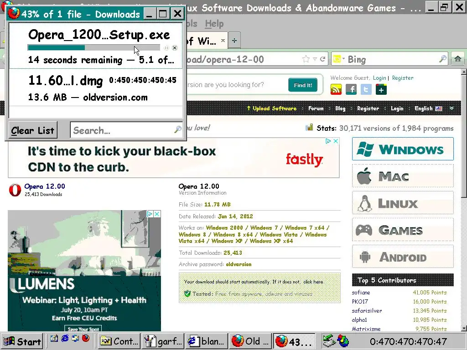Click the network tray icon
Viewport: 467px width, 350px height.
point(329,341)
